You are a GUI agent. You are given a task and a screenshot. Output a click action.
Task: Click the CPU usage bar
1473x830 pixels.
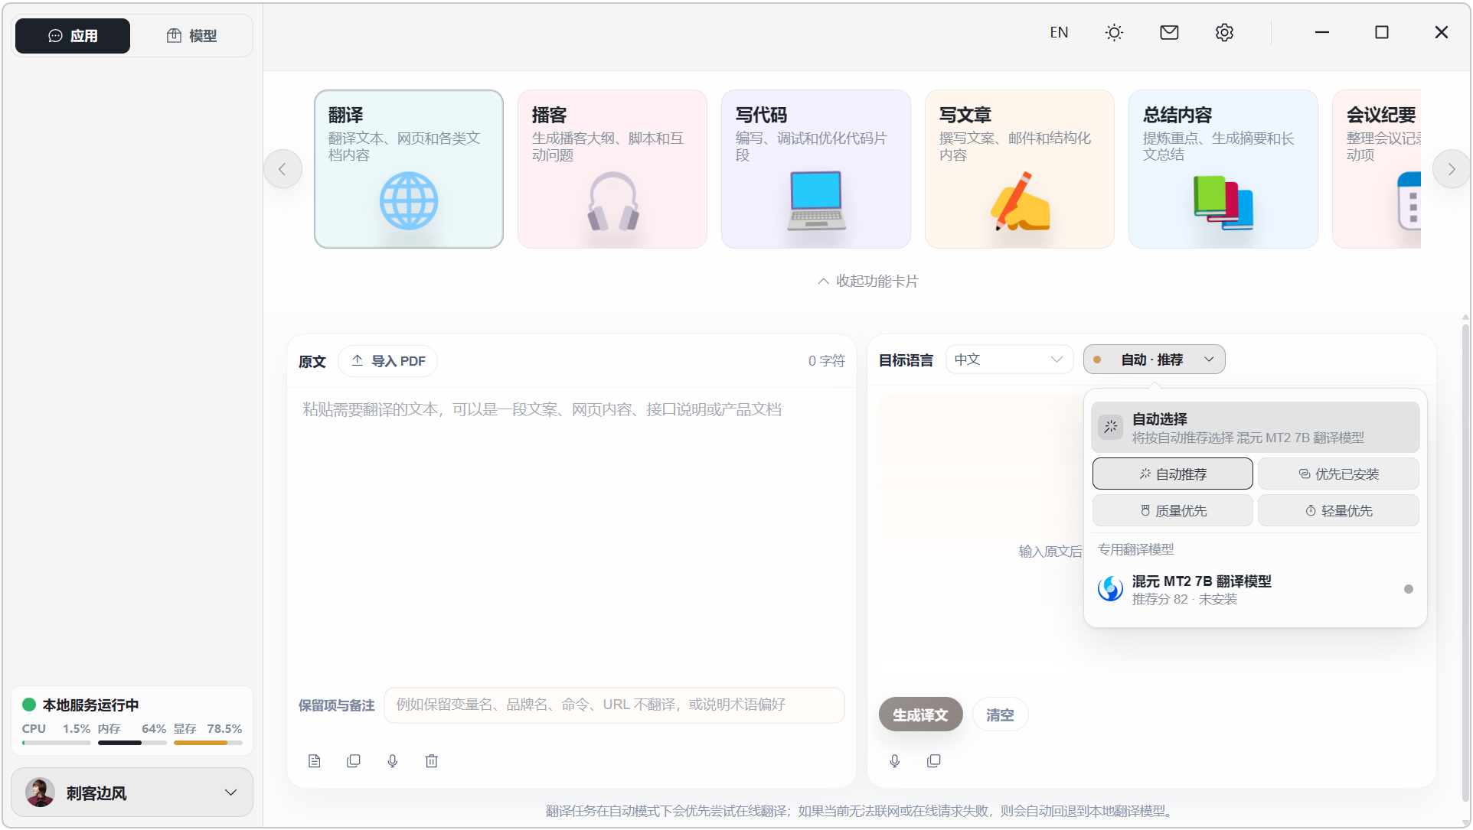coord(56,742)
